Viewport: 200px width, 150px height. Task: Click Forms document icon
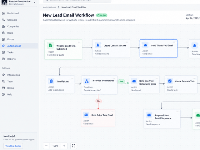pos(3,39)
